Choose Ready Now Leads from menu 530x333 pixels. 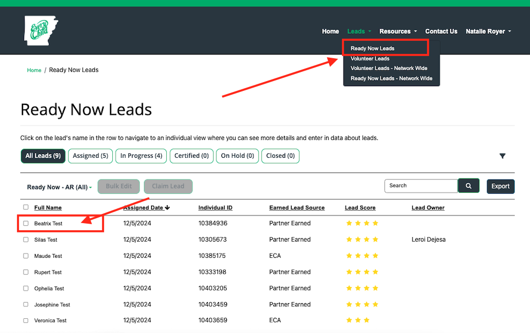tap(372, 48)
